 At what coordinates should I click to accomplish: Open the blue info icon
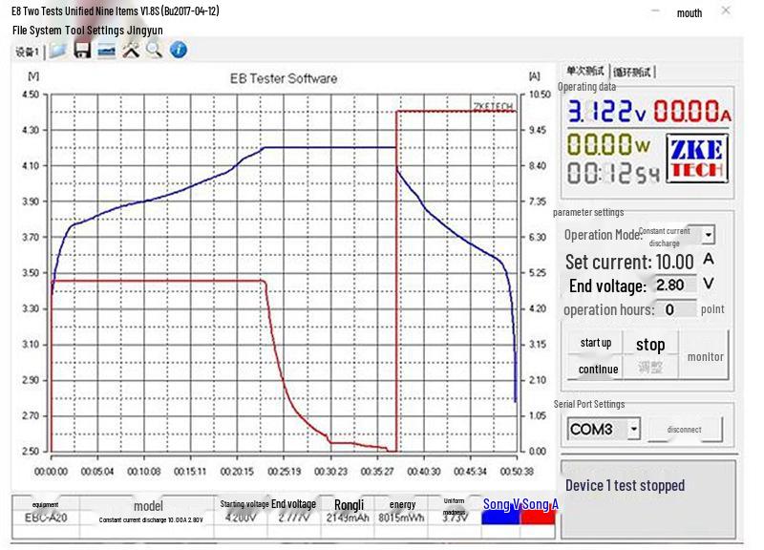pos(179,51)
